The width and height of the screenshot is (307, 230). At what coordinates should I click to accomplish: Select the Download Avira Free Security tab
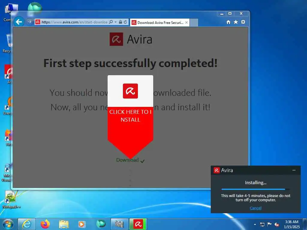click(159, 22)
